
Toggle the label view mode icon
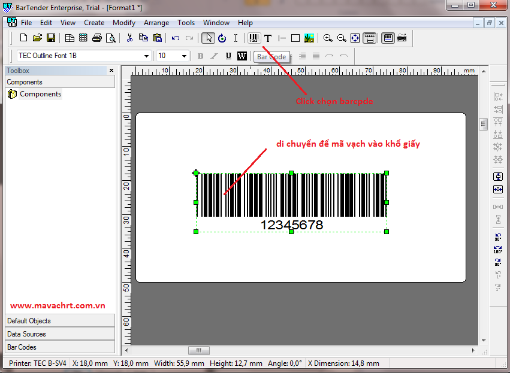pos(370,38)
